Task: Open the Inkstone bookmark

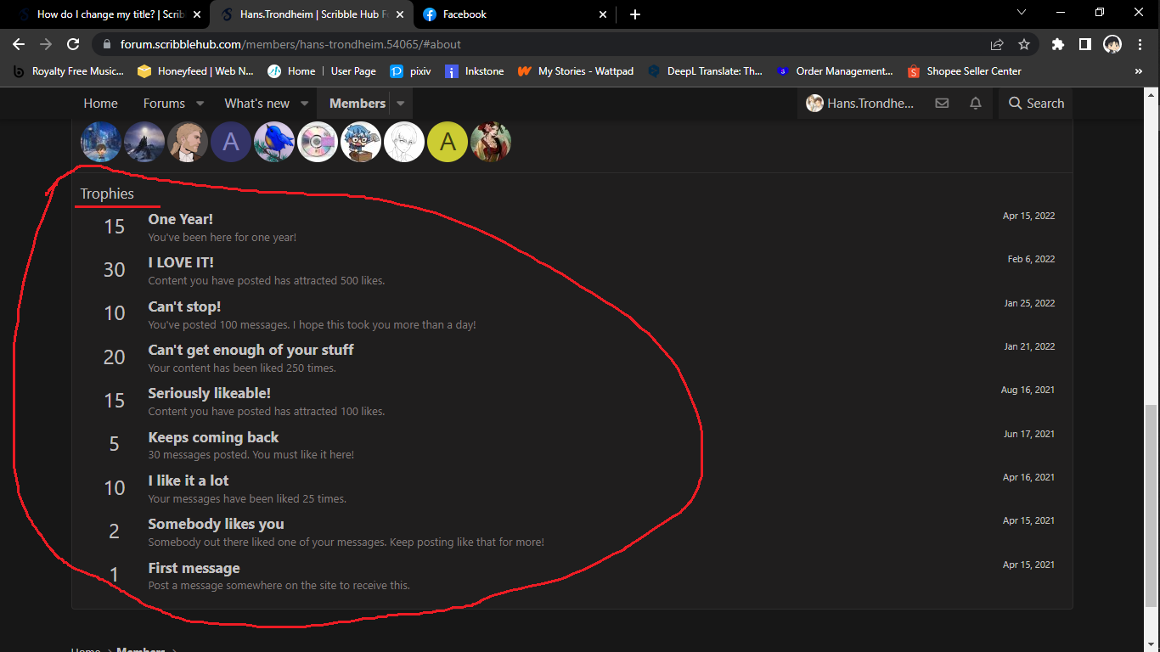Action: coord(474,71)
